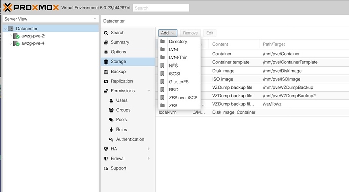Image resolution: width=349 pixels, height=192 pixels.
Task: Choose LVM from Add menu
Action: pos(180,49)
